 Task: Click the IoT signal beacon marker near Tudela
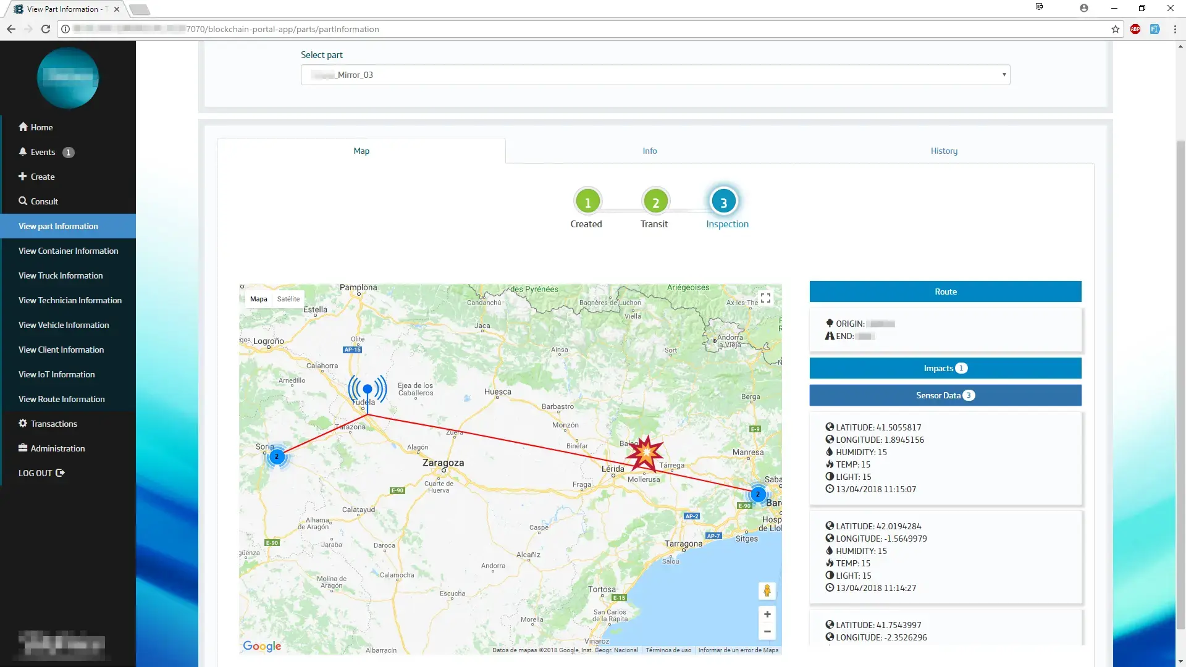[x=368, y=390]
